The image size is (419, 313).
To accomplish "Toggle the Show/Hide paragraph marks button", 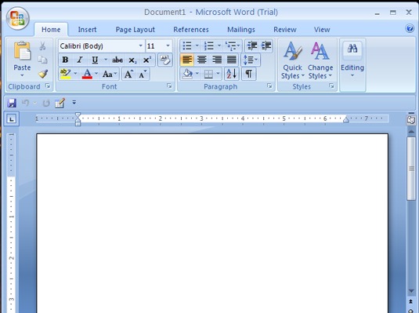I will (249, 74).
